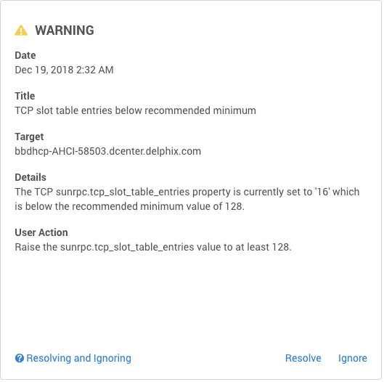Select the Title field label

pyautogui.click(x=25, y=96)
